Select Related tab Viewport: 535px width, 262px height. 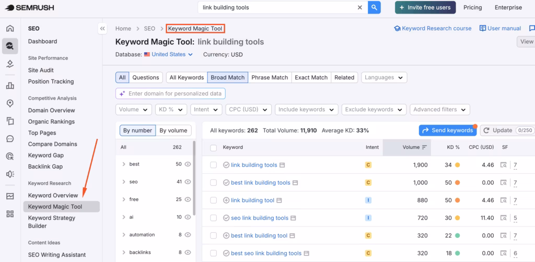(x=344, y=77)
